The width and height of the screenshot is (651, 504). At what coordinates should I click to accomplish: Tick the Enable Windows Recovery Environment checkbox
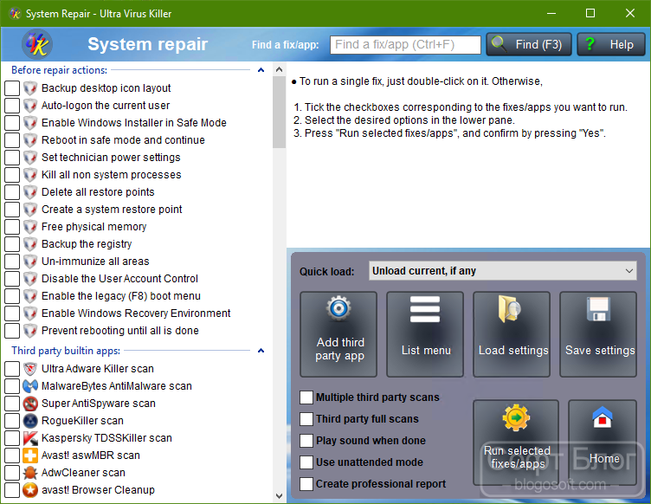pyautogui.click(x=12, y=313)
